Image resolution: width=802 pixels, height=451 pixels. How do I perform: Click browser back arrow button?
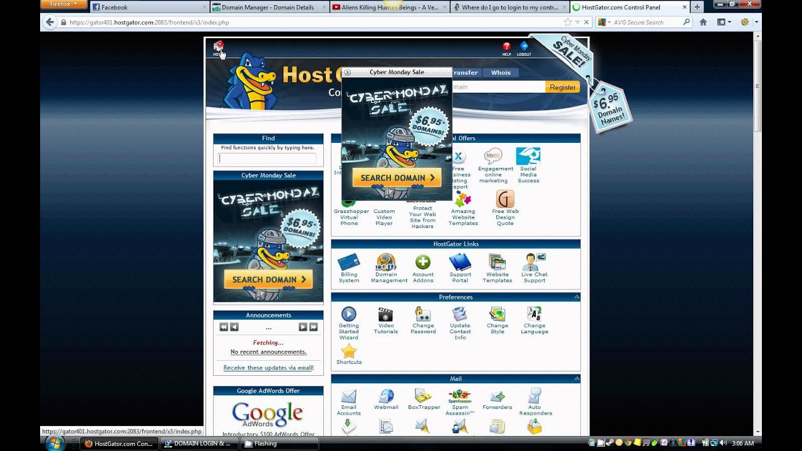[x=50, y=22]
